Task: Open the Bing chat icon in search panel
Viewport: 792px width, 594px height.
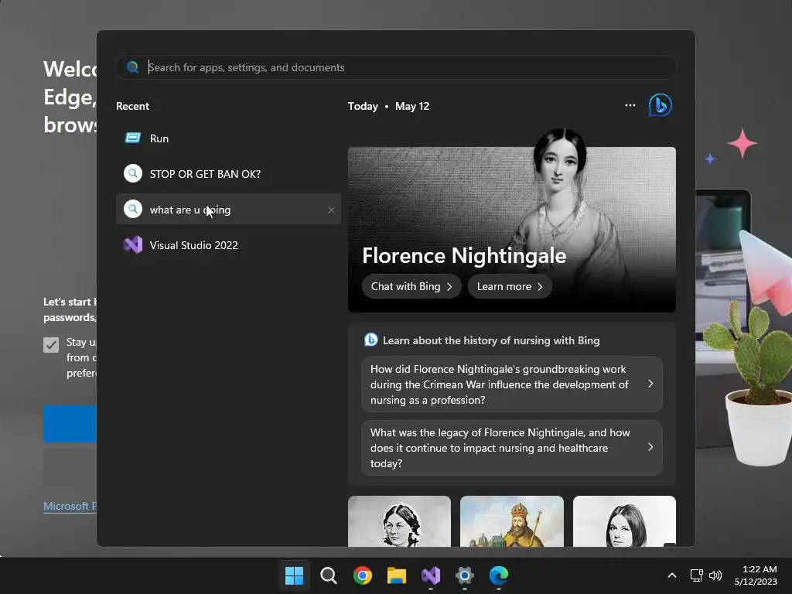Action: (x=661, y=105)
